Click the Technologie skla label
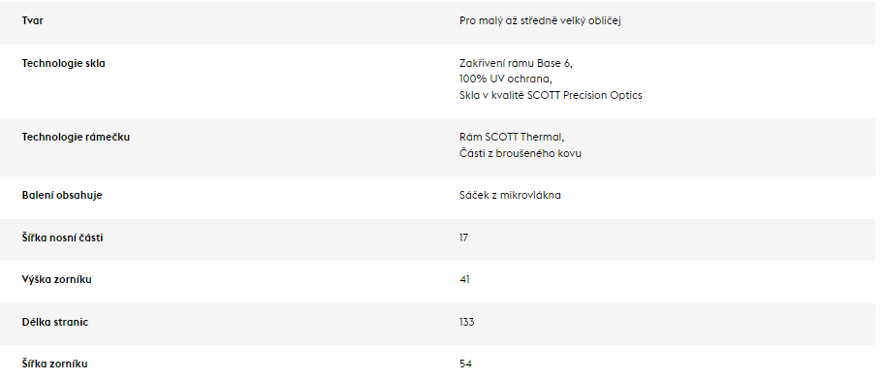 [x=63, y=64]
